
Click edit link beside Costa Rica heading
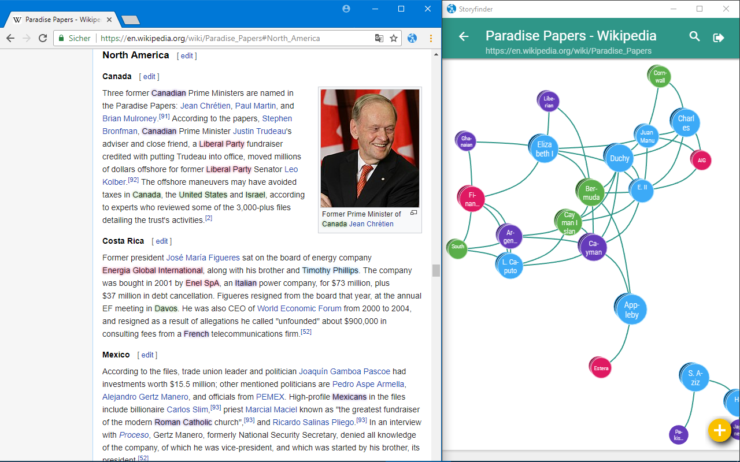click(162, 241)
